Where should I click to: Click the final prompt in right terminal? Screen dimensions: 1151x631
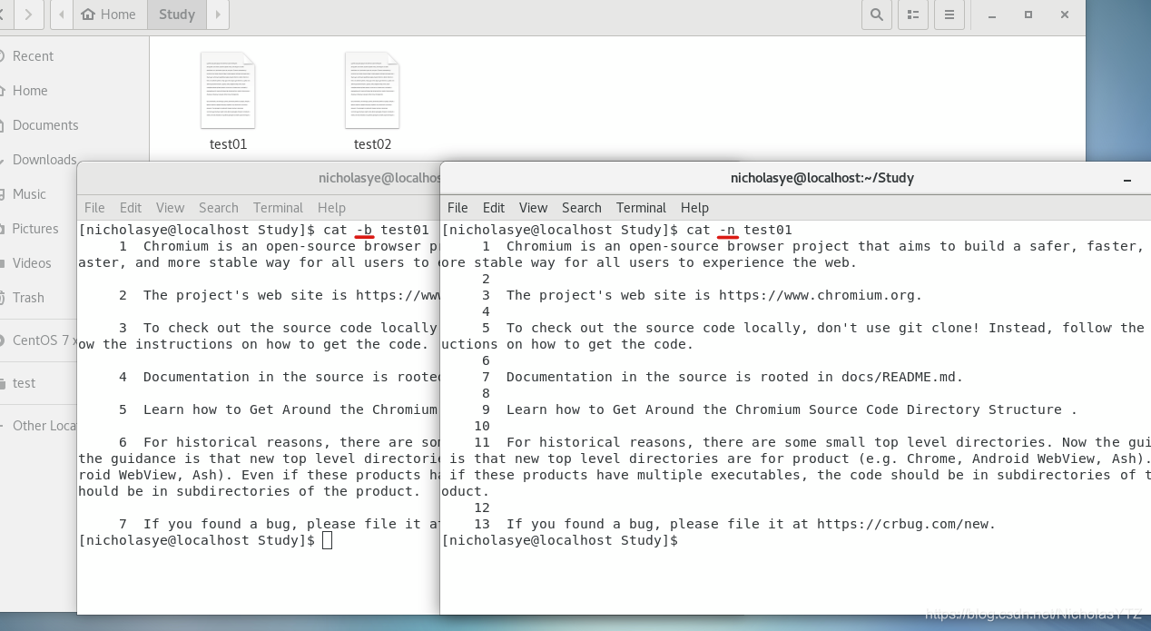[x=559, y=540]
